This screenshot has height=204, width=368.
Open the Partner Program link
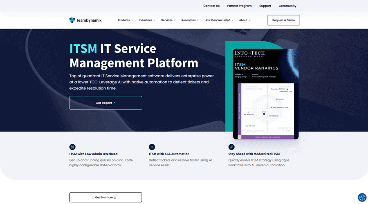(239, 6)
